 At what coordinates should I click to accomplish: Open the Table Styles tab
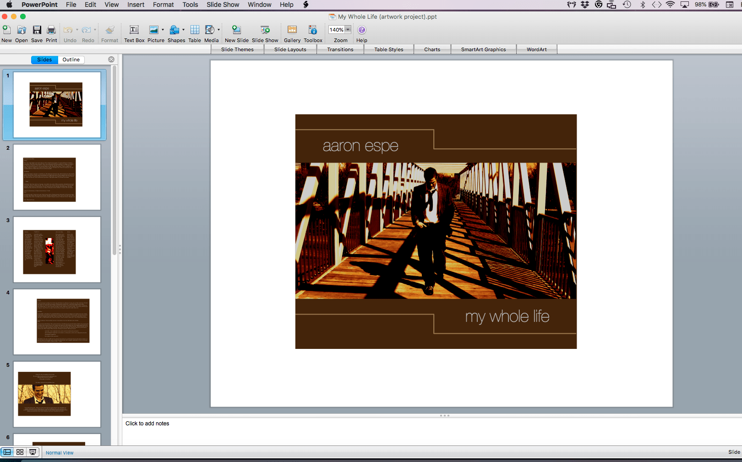coord(389,49)
